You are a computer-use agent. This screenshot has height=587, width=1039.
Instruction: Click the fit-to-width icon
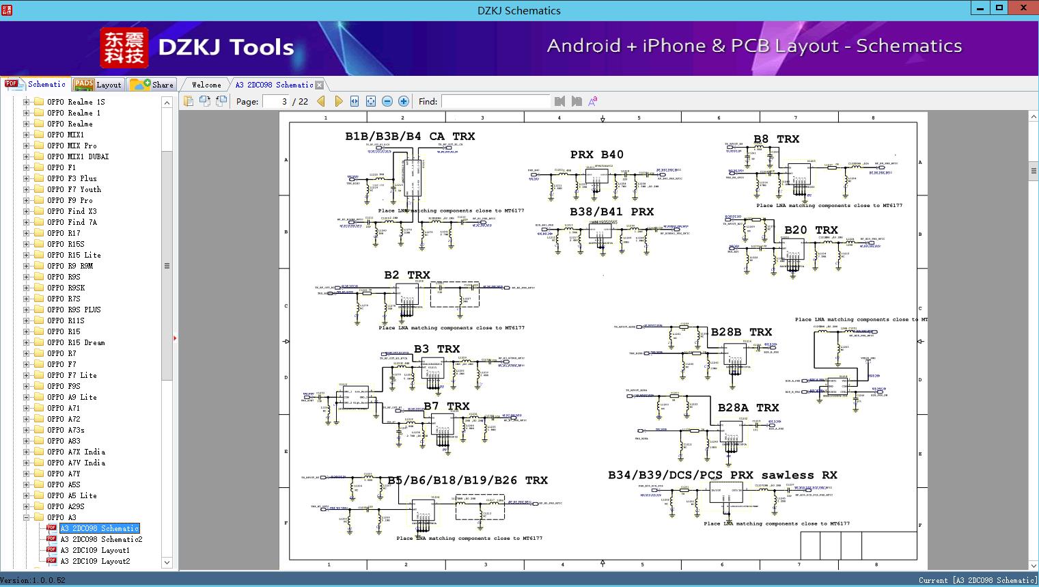click(x=355, y=101)
